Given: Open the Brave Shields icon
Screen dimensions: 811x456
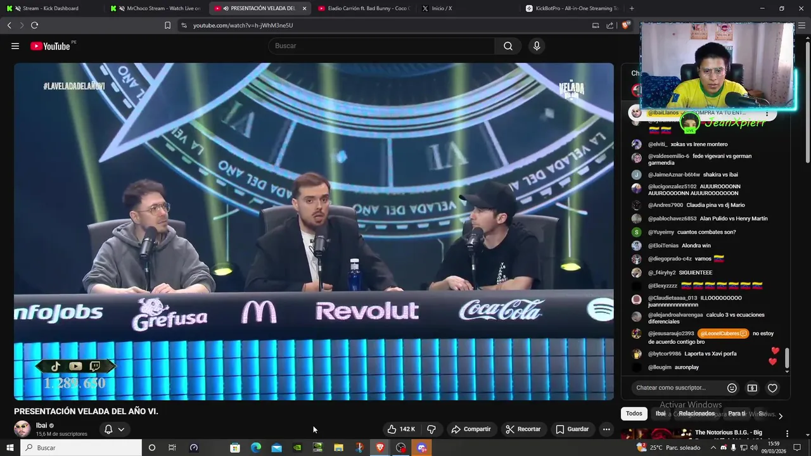Looking at the screenshot, I should tap(625, 25).
